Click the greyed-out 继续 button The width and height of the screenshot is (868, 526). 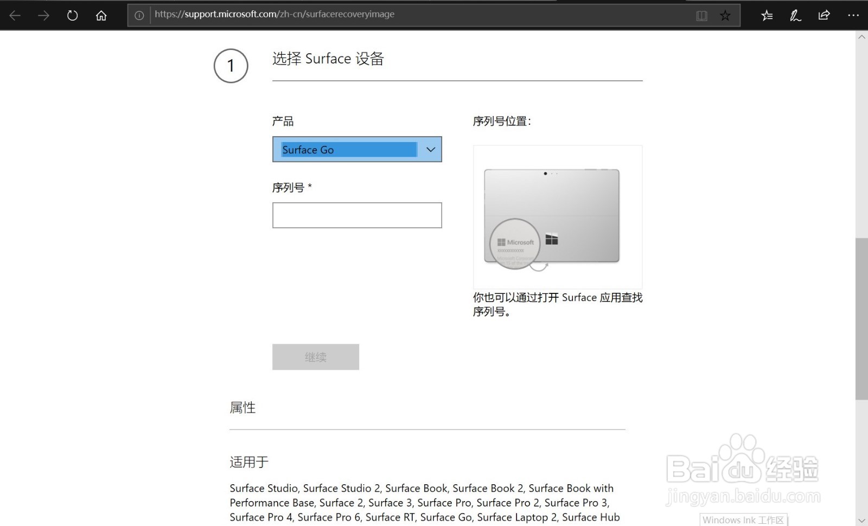pyautogui.click(x=316, y=357)
